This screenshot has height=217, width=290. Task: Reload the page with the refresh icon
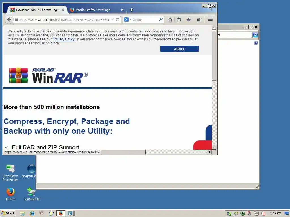pos(117,19)
